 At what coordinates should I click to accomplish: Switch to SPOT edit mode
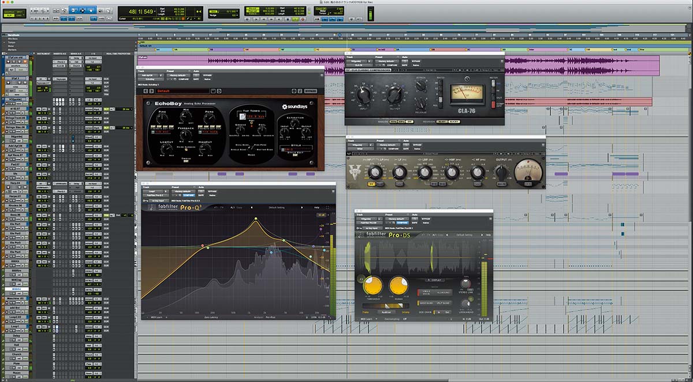(x=20, y=12)
